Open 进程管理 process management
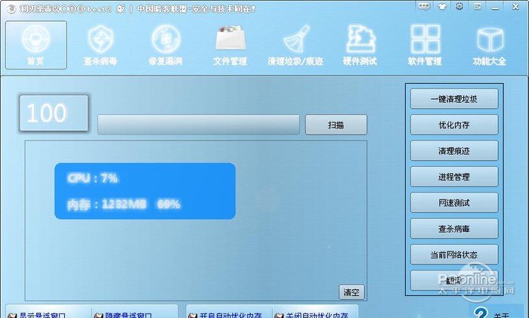The height and width of the screenshot is (318, 529). click(454, 177)
